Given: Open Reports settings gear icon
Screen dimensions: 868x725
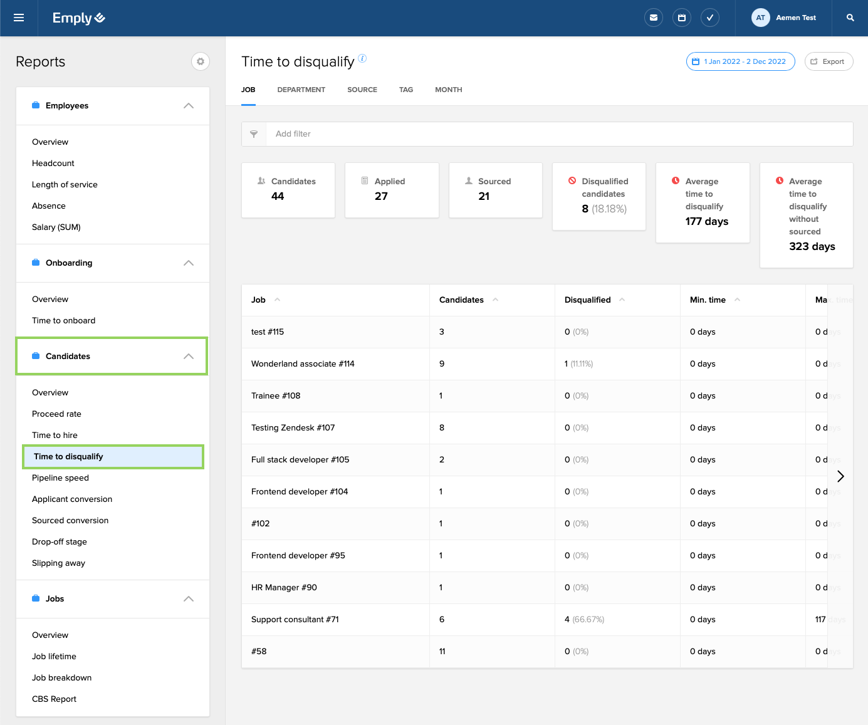Looking at the screenshot, I should click(x=200, y=61).
